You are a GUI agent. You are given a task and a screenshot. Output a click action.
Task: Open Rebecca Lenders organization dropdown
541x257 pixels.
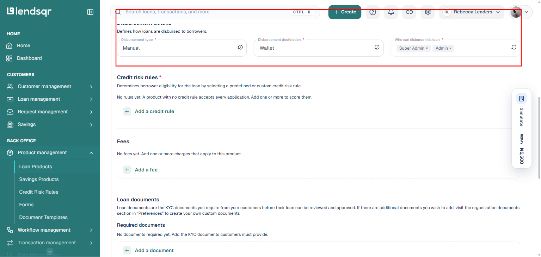coord(472,12)
